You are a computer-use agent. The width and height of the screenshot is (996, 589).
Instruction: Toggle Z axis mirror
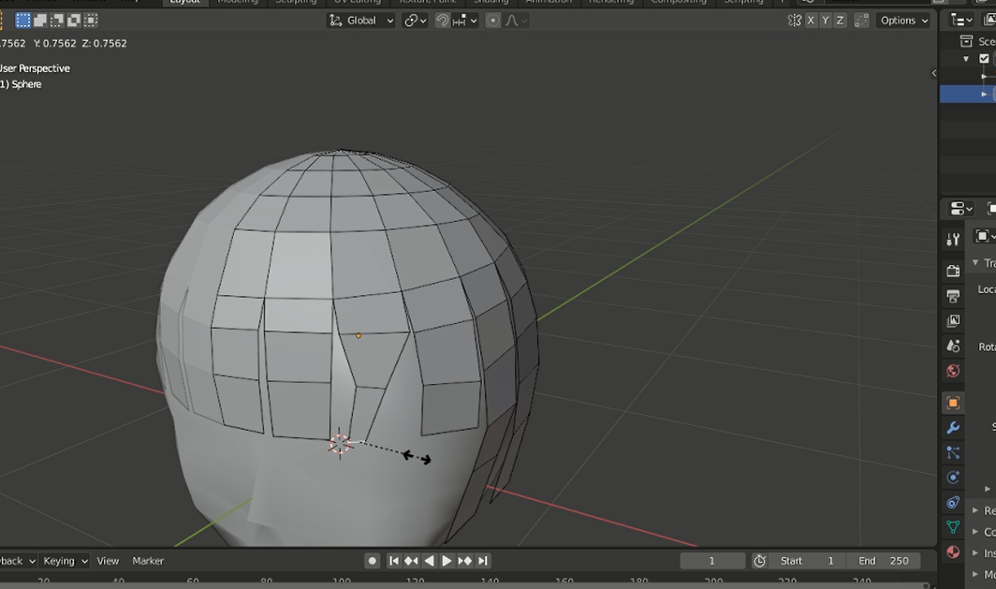click(x=840, y=21)
